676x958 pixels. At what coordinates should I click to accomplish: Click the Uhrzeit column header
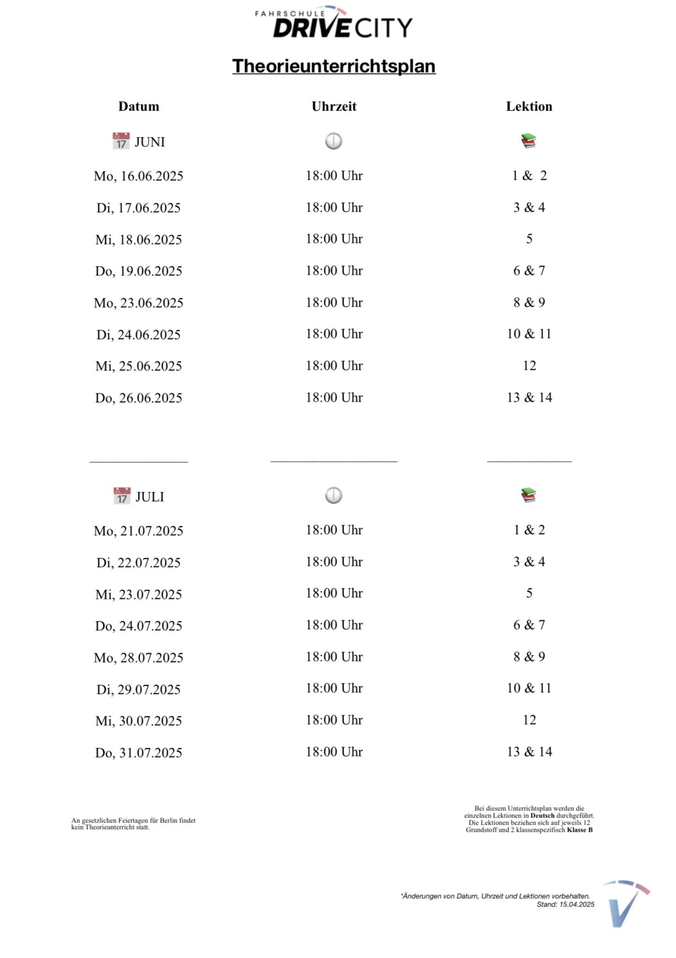click(334, 107)
